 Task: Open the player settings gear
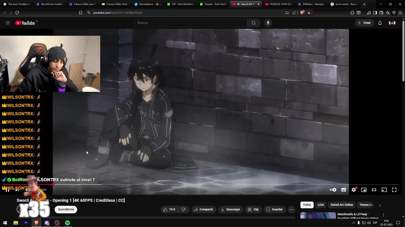point(354,190)
